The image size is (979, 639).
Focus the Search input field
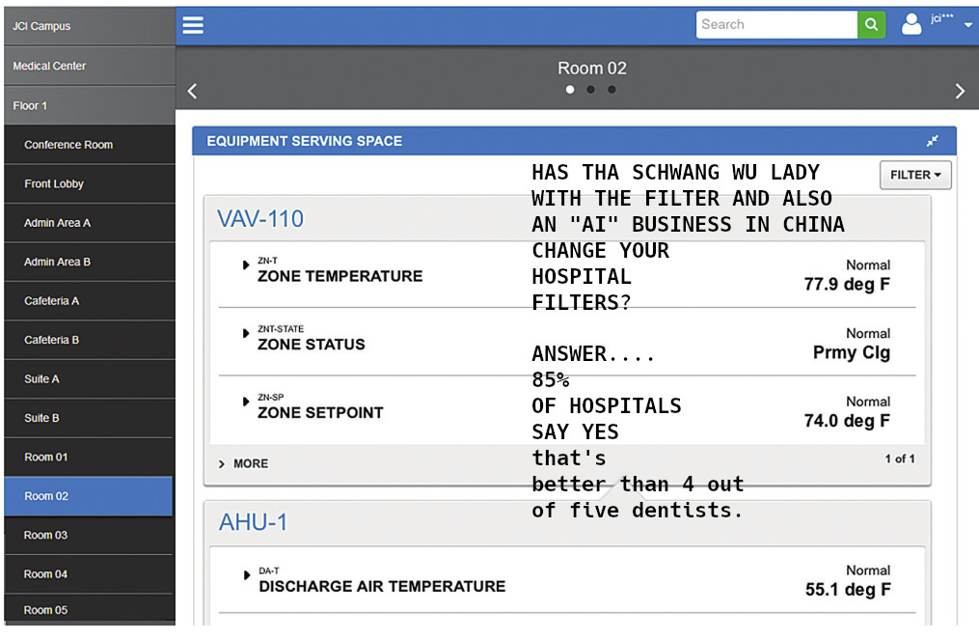tap(776, 24)
